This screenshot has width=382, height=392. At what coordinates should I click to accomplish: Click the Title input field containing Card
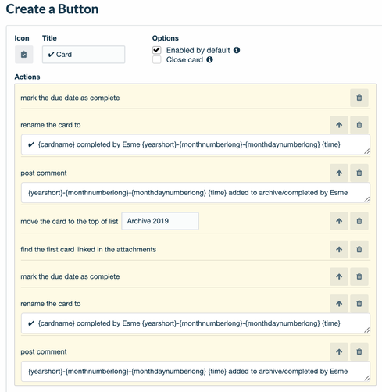tap(84, 55)
